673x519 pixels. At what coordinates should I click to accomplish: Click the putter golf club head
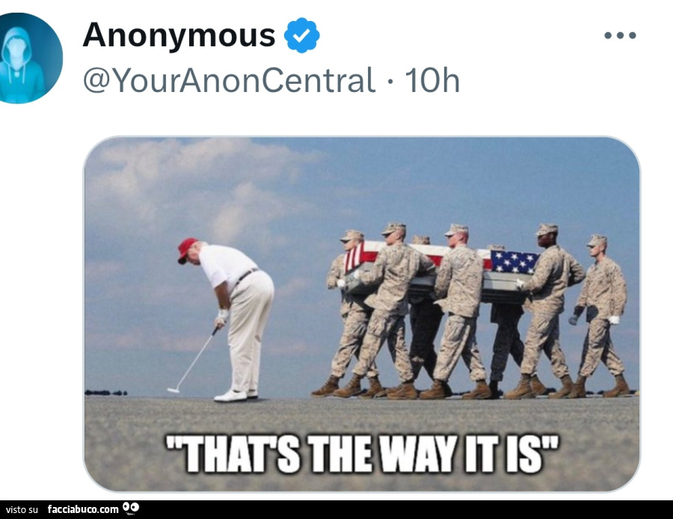coord(173,390)
